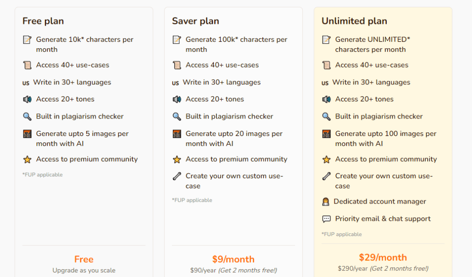
Task: Click the wrench icon in the Saver plan
Action: point(177,176)
